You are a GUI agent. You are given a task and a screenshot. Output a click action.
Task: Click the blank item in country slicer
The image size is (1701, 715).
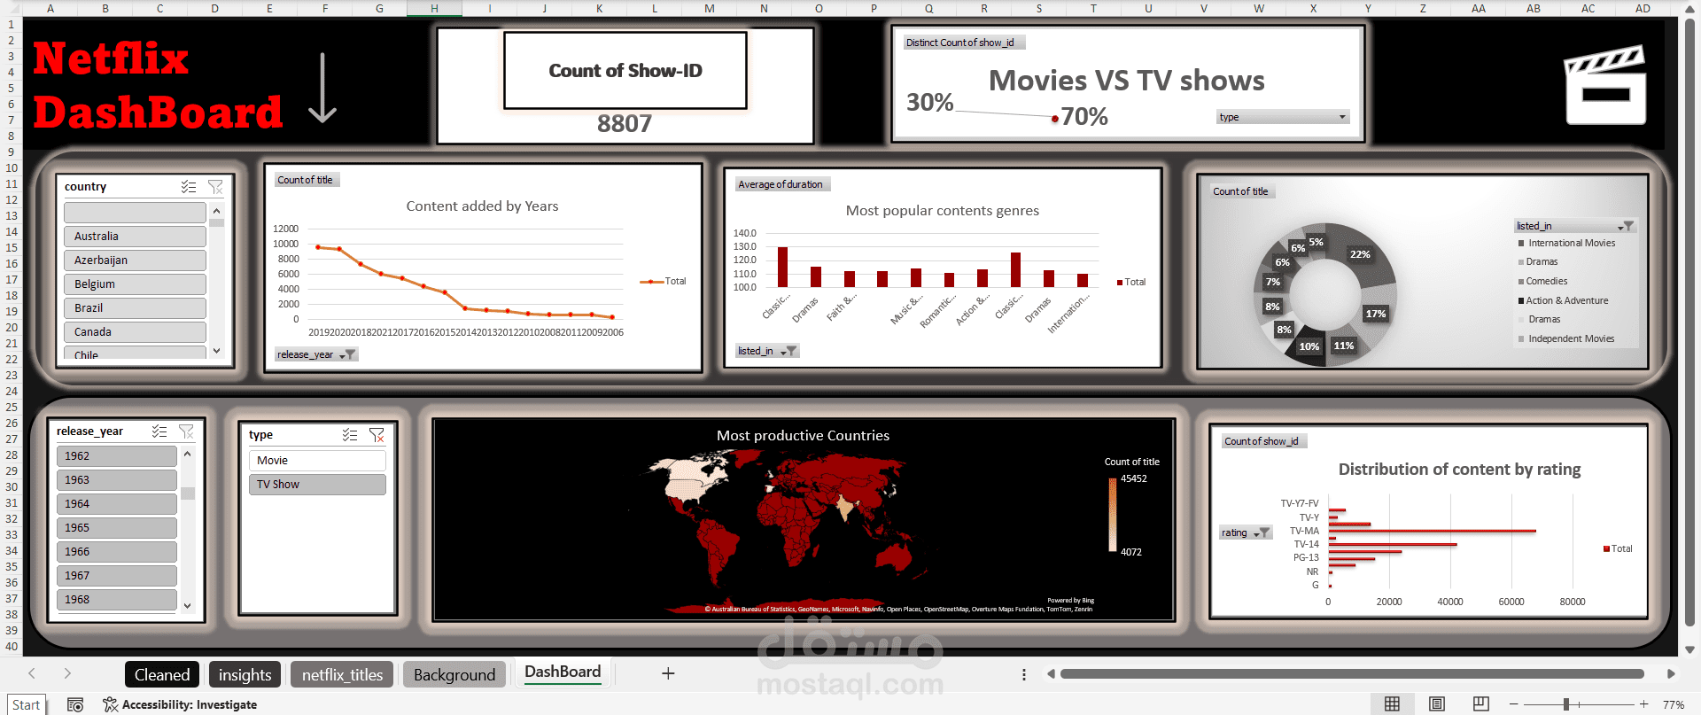135,213
